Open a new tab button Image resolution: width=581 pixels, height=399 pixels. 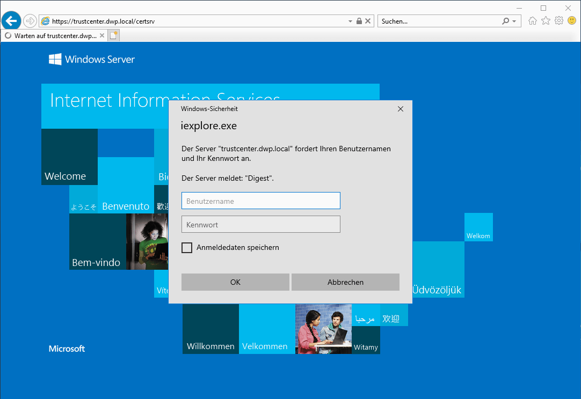click(114, 36)
